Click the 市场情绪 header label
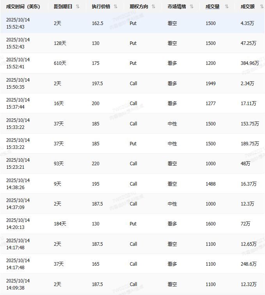The width and height of the screenshot is (265, 295). pyautogui.click(x=177, y=7)
